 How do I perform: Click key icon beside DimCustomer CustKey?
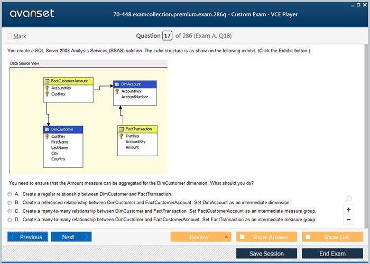coord(47,136)
